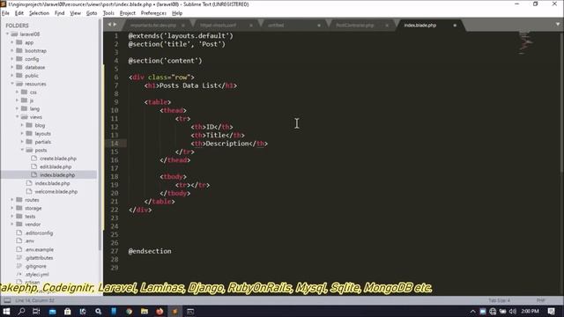Open the Windows Start menu

coord(6,311)
